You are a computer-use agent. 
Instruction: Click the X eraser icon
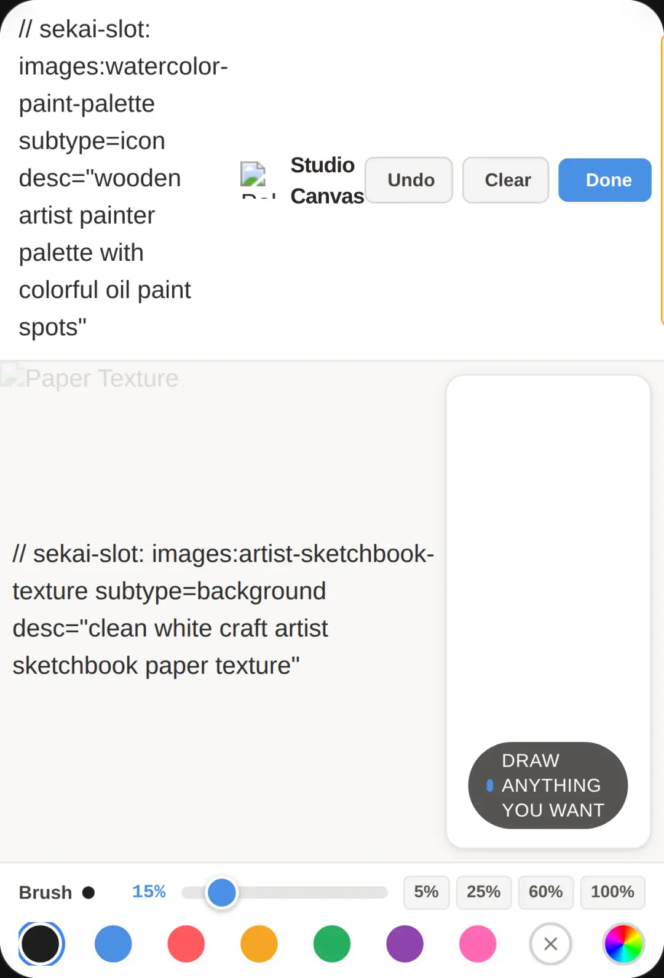point(551,944)
